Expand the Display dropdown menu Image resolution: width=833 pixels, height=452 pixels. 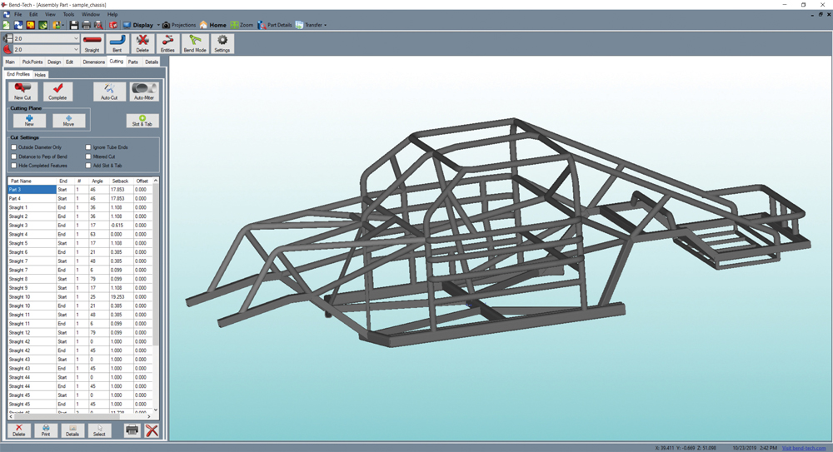click(157, 25)
